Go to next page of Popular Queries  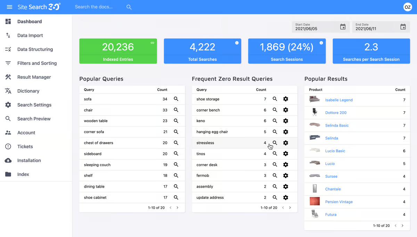click(x=178, y=207)
